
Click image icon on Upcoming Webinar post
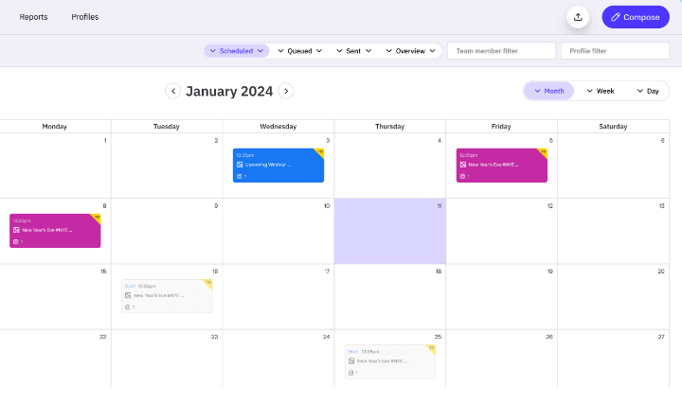[240, 165]
